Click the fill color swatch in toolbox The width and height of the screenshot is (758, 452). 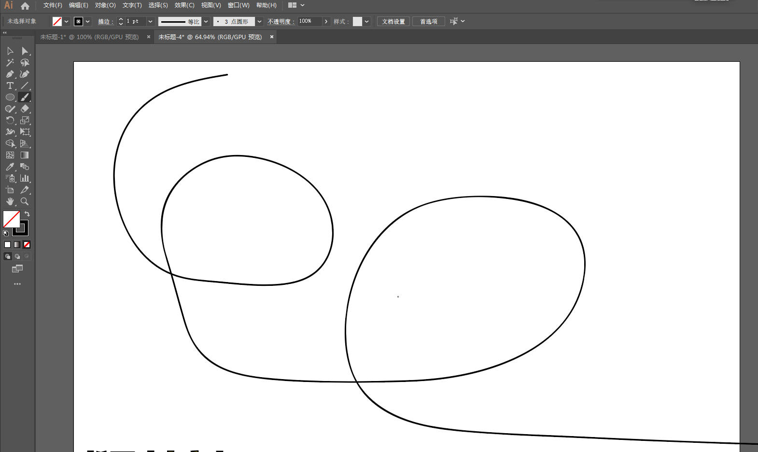[x=11, y=219]
